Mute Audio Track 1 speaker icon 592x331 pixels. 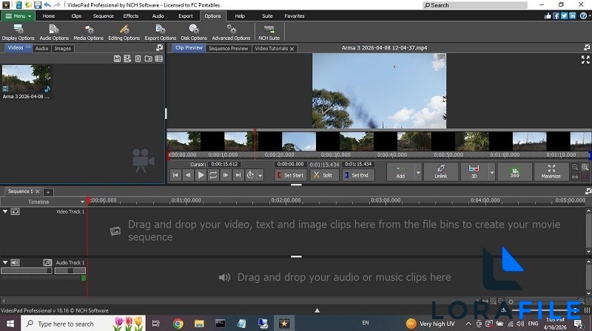(x=15, y=262)
